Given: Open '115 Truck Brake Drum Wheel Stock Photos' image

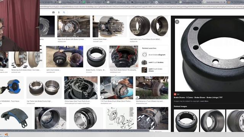Looking at the screenshot, I should click(117, 88).
